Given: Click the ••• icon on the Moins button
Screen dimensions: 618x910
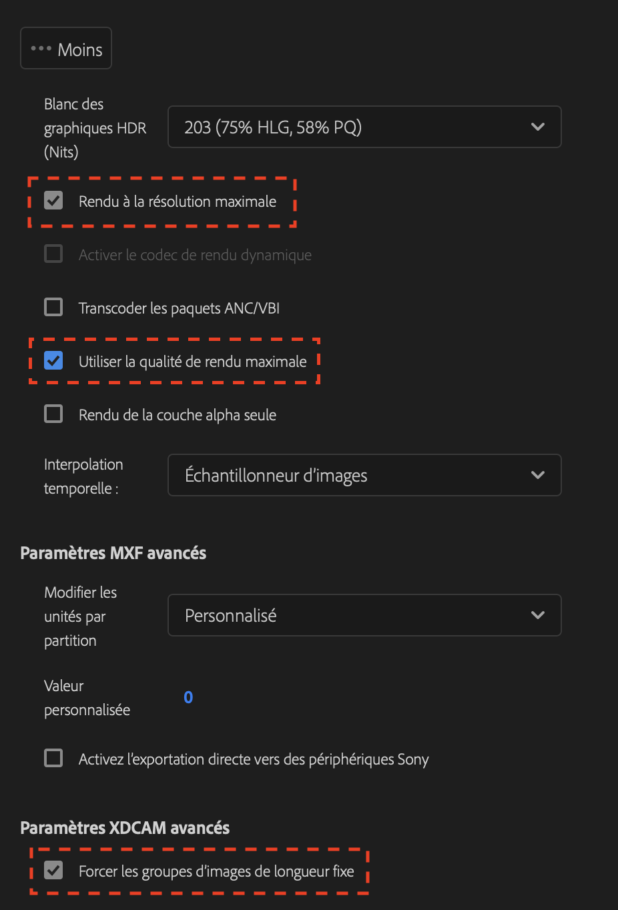Looking at the screenshot, I should click(x=41, y=47).
